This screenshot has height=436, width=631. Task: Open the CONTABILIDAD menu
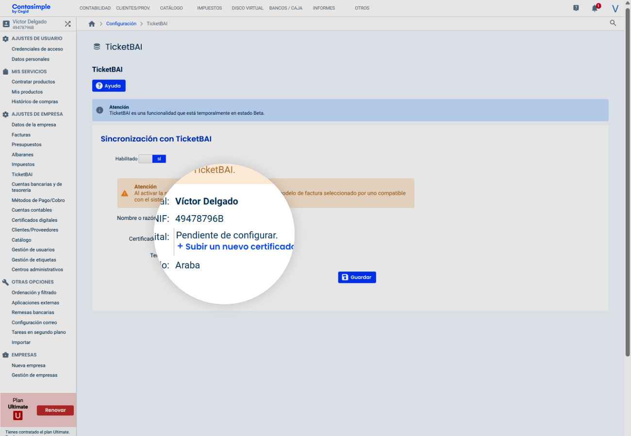95,8
